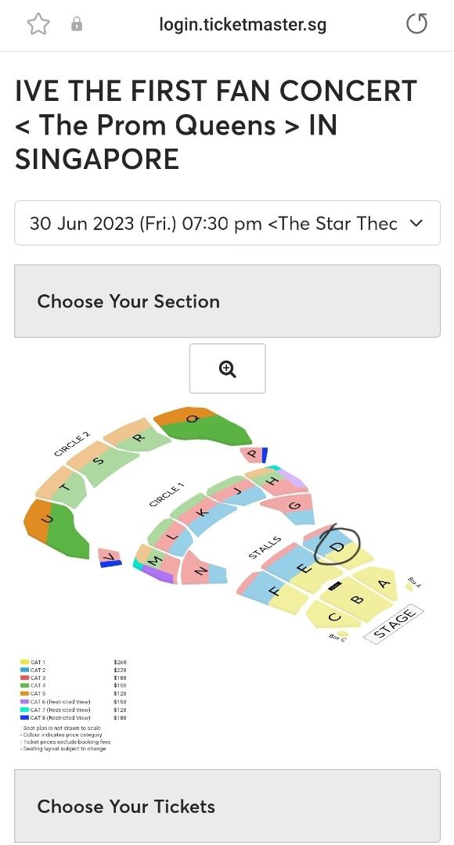Image resolution: width=454 pixels, height=845 pixels.
Task: Select the CAT 1 yellow color swatch
Action: pos(24,662)
